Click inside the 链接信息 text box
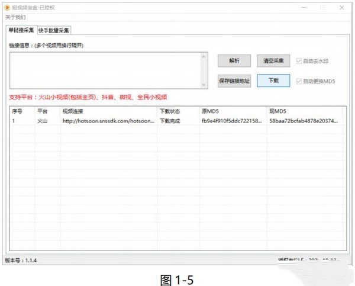 106,70
